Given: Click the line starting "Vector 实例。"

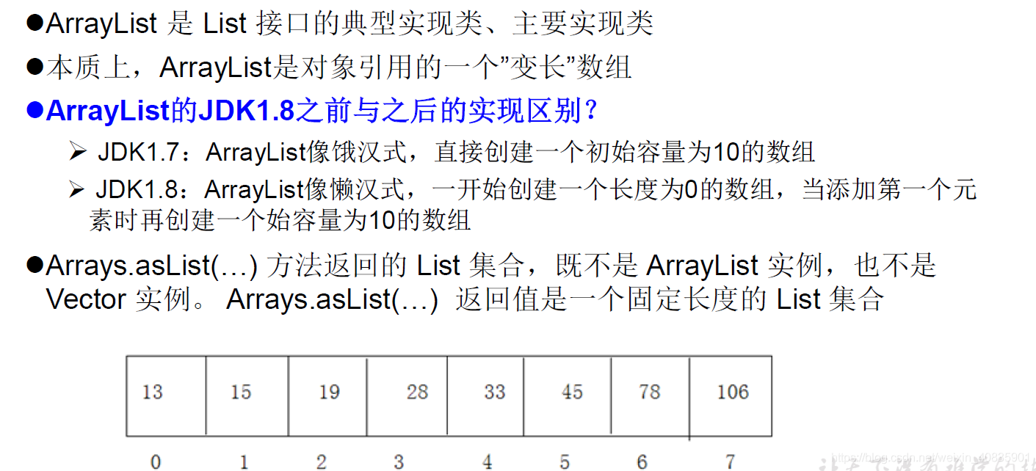Looking at the screenshot, I should pyautogui.click(x=464, y=299).
